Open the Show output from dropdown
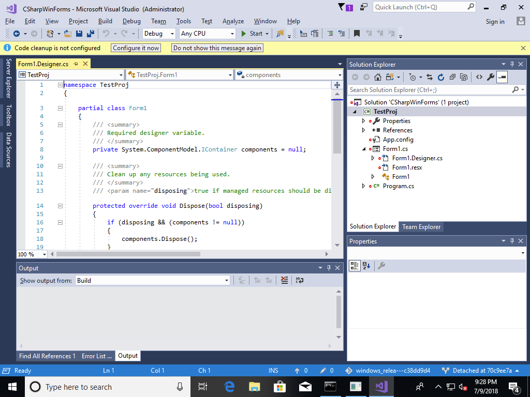This screenshot has width=530, height=397. [x=226, y=280]
